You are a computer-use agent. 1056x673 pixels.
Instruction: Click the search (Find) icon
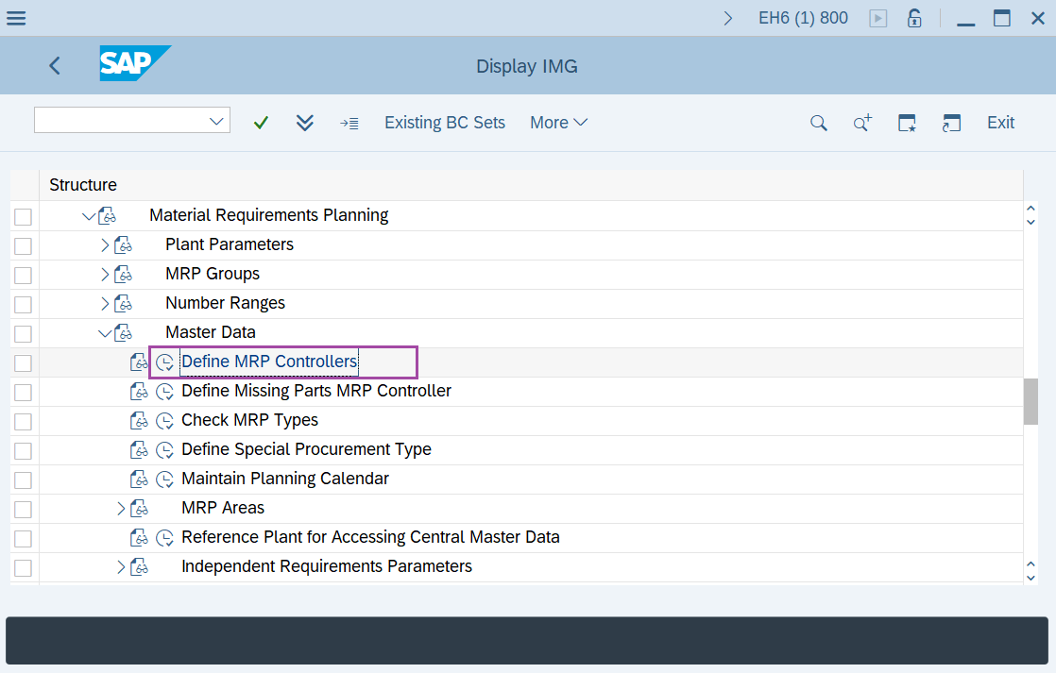(818, 122)
